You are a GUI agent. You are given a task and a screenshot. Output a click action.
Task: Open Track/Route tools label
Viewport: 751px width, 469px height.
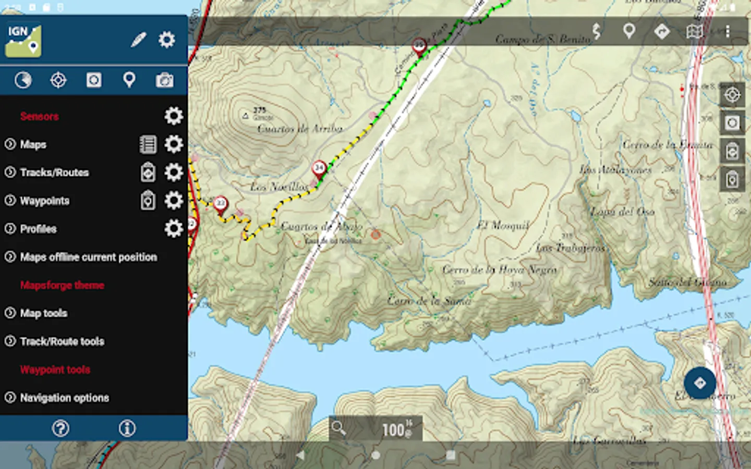tap(62, 341)
